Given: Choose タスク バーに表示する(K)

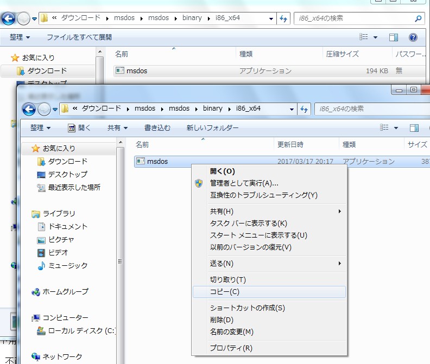Looking at the screenshot, I should coord(269,223).
